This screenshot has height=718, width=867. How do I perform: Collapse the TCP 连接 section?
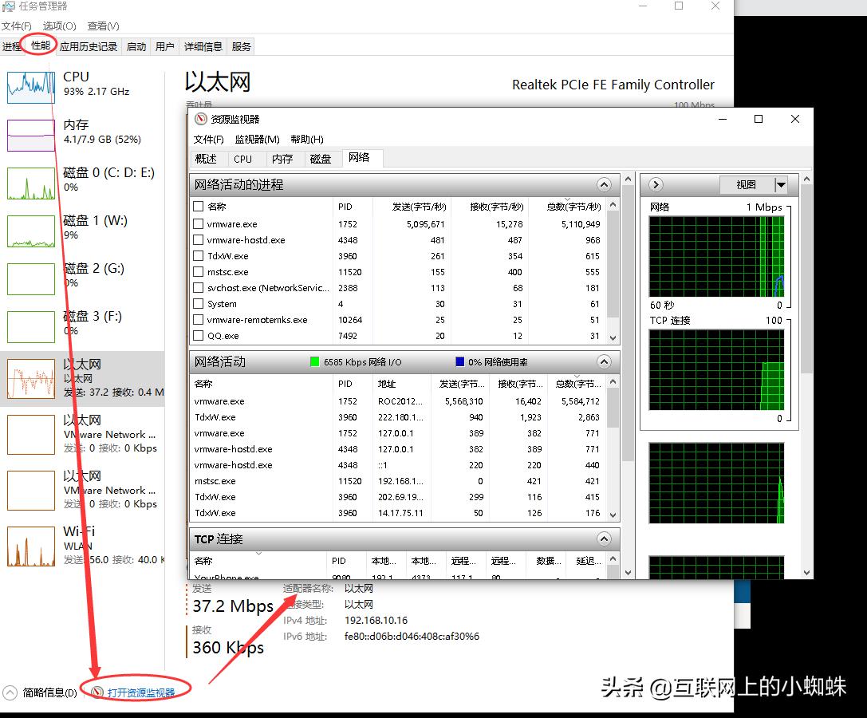pyautogui.click(x=605, y=538)
